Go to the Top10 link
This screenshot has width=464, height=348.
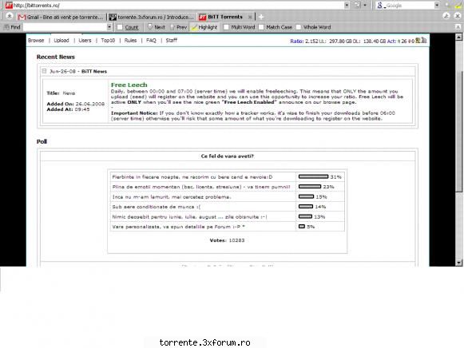pos(108,40)
